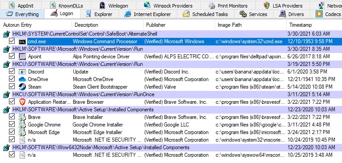342x163 pixels.
Task: Click the Google Chrome installer icon
Action: [22, 125]
